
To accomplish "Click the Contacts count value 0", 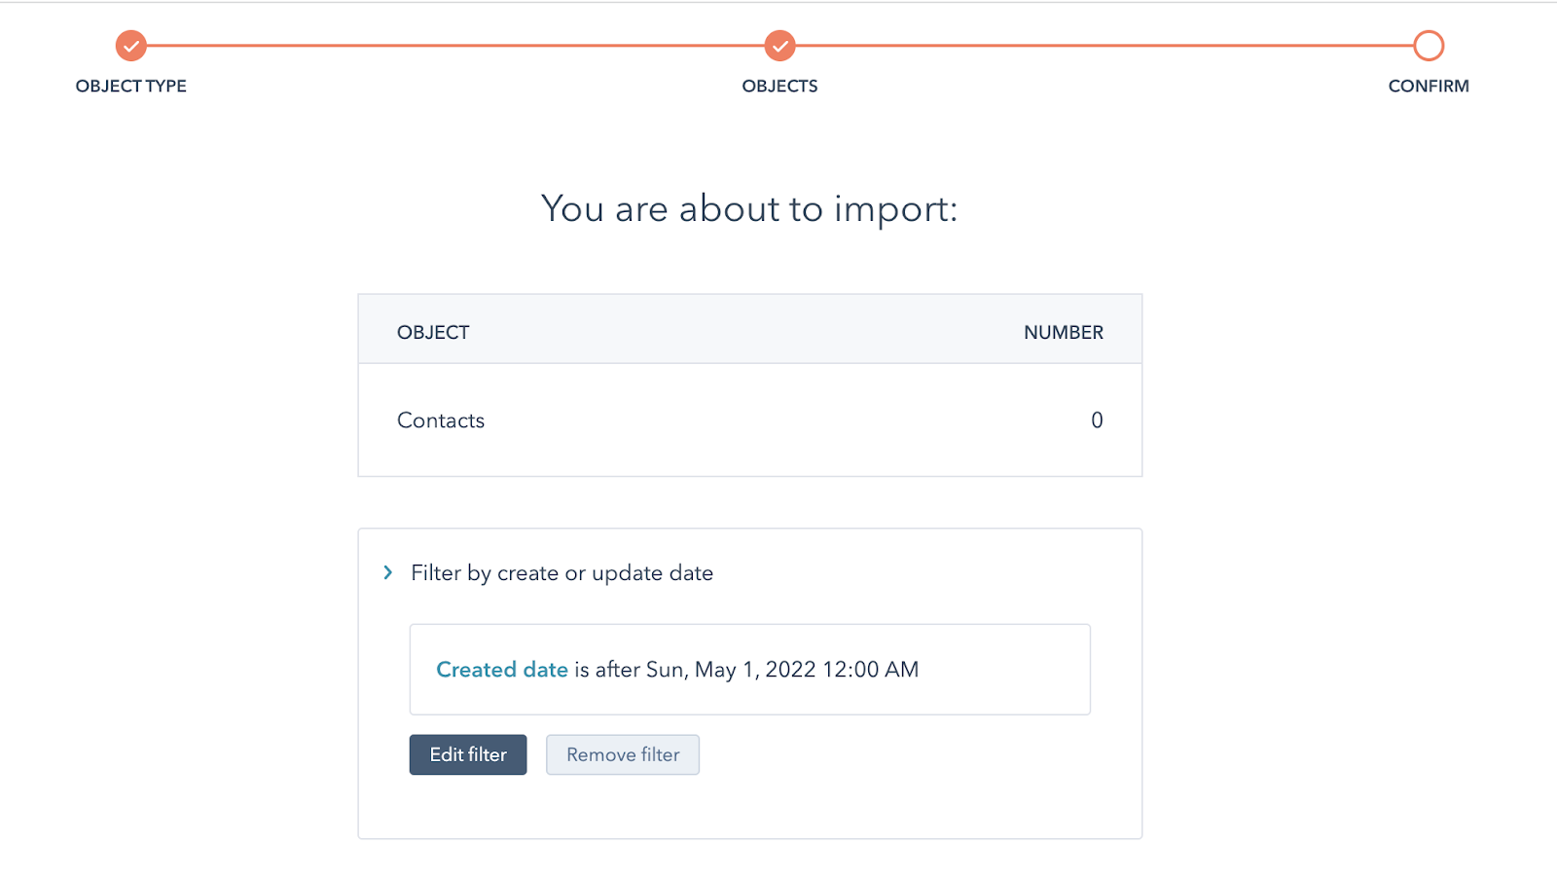I will (1097, 421).
